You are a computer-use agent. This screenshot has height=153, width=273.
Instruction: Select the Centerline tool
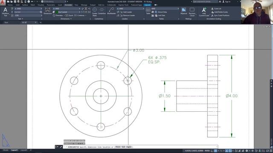click(x=102, y=11)
